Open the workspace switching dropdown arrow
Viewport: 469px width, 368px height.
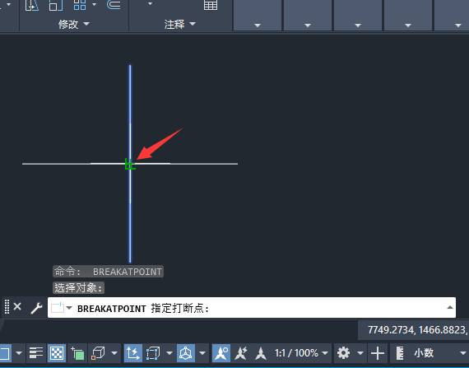(x=360, y=353)
